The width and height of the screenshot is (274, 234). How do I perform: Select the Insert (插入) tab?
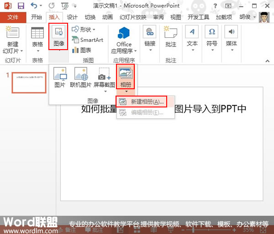coord(54,17)
